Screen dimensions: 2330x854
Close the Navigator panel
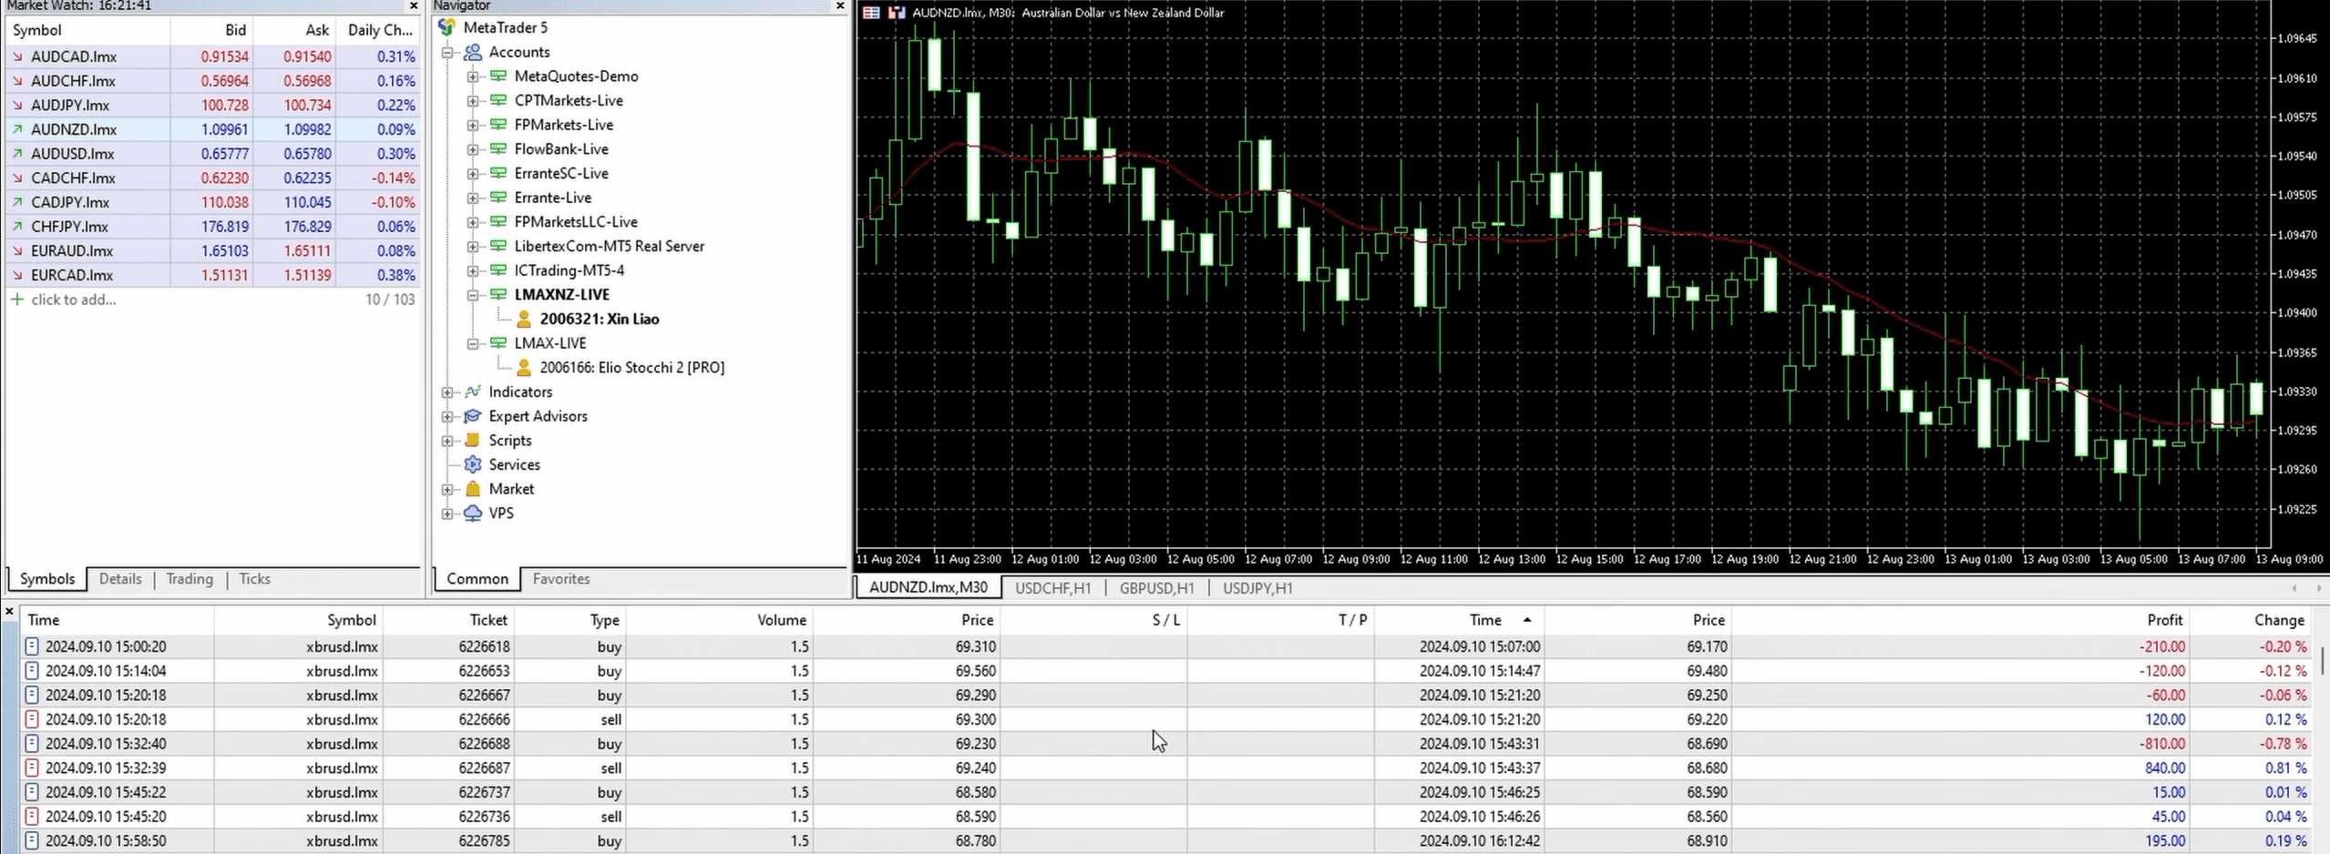(x=840, y=6)
